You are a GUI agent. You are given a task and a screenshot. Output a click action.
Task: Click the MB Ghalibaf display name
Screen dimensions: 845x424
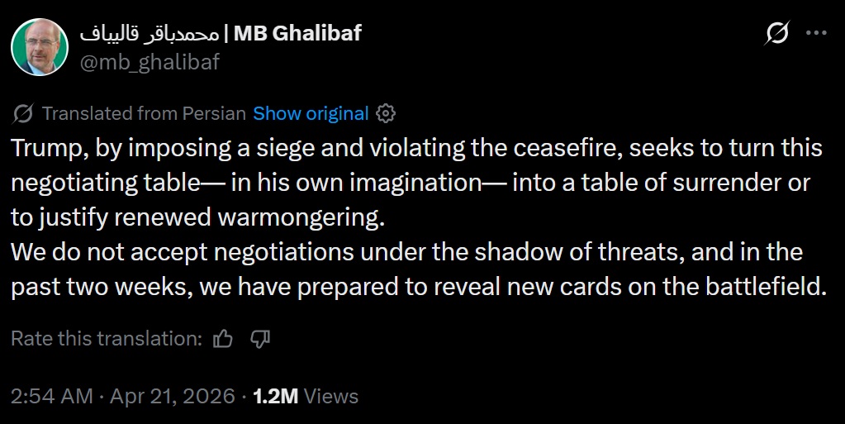point(297,34)
